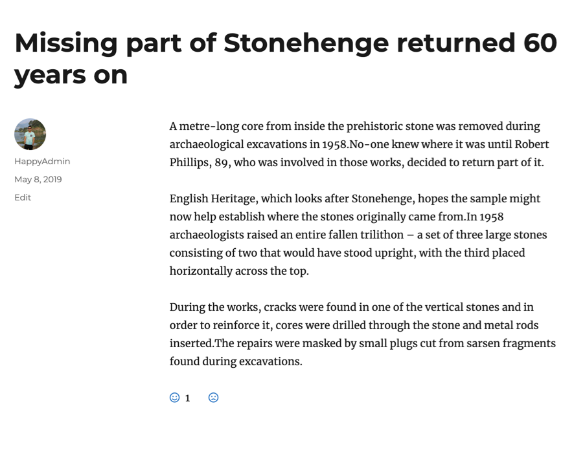Click the May 8, 2019 post date
The height and width of the screenshot is (459, 585).
(38, 179)
